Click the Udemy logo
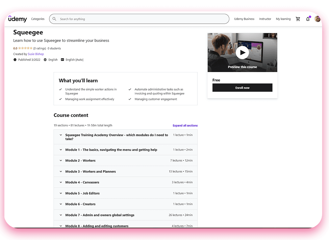Screen dimensions: 329x240 point(17,19)
